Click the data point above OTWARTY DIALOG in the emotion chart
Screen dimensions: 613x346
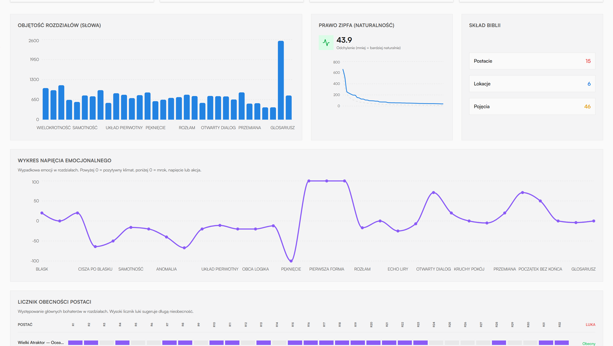(x=434, y=193)
